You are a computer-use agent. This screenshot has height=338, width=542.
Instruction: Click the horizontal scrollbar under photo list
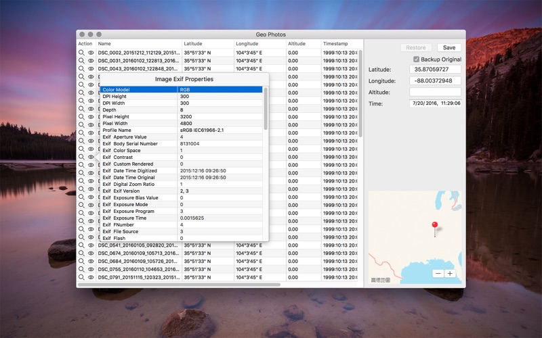tap(179, 285)
